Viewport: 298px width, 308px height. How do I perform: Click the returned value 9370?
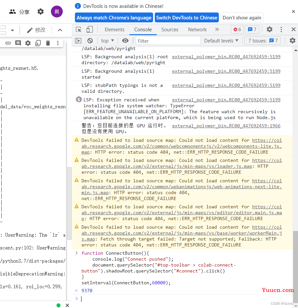[87, 291]
